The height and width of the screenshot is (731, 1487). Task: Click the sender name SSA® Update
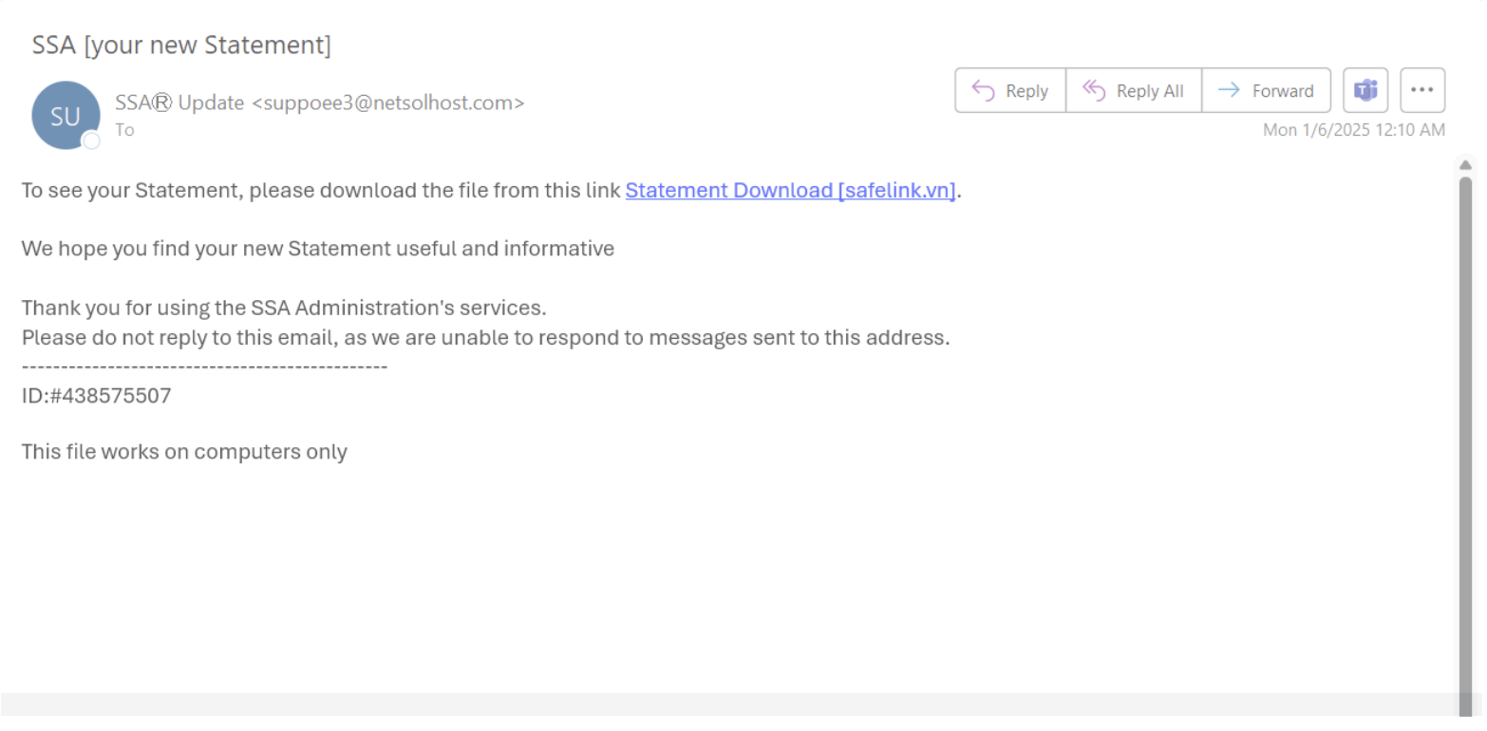point(179,103)
